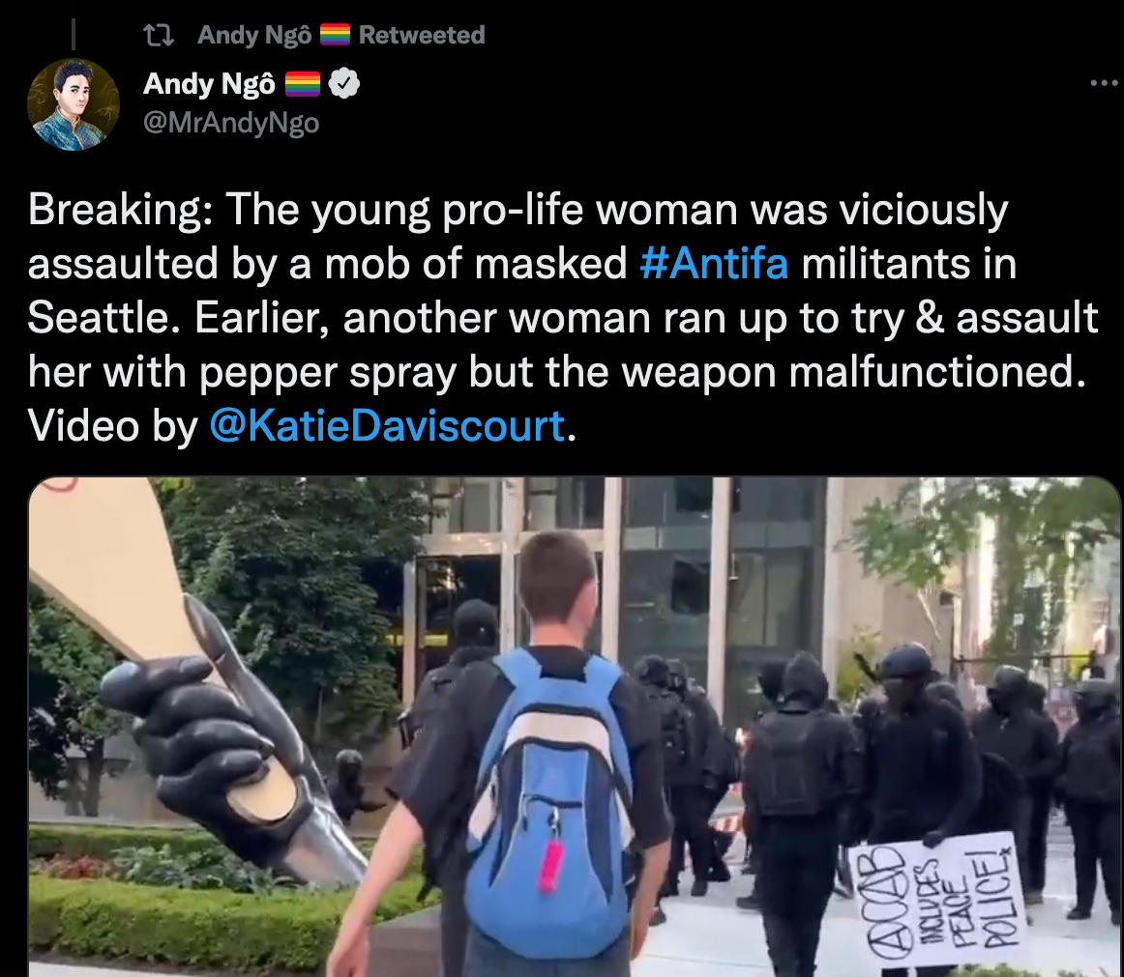Play the embedded protest video
The width and height of the screenshot is (1124, 977).
(575, 727)
